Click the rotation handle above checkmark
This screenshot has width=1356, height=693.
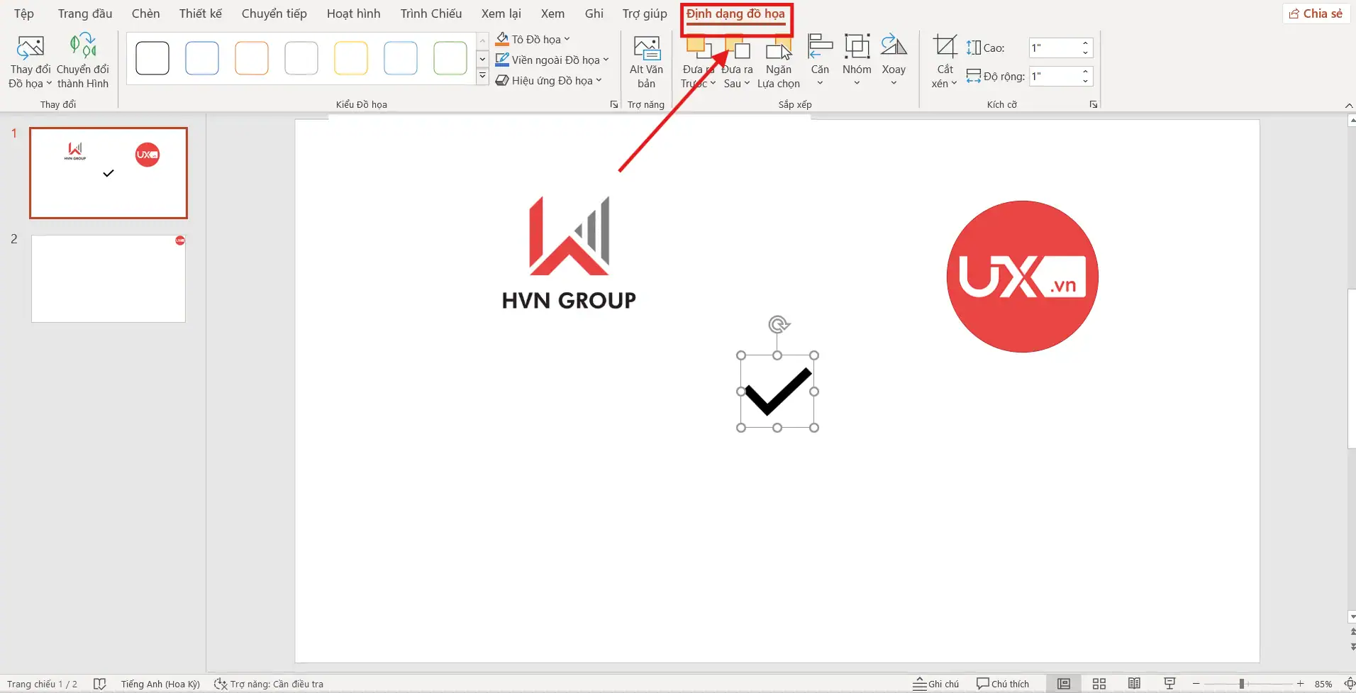(778, 325)
